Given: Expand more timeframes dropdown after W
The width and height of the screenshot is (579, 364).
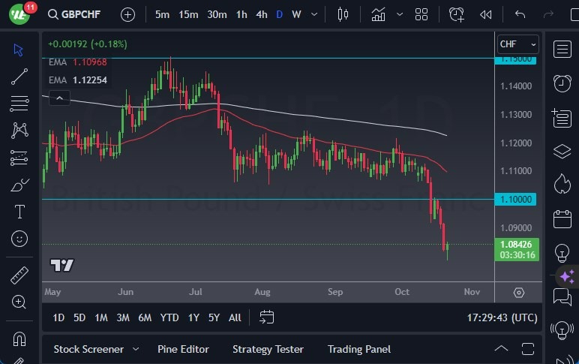Looking at the screenshot, I should 314,14.
